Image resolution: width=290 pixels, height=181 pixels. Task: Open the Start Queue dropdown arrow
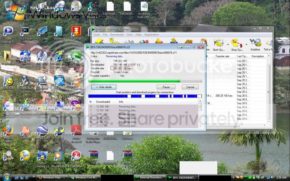228,44
